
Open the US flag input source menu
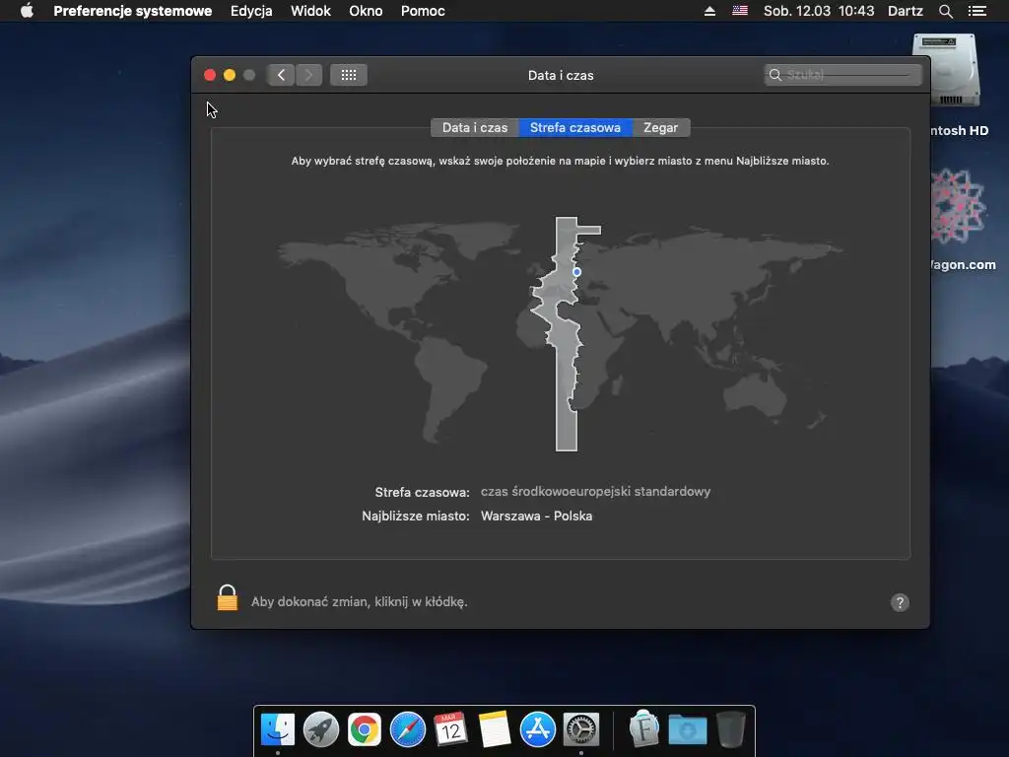pos(740,11)
